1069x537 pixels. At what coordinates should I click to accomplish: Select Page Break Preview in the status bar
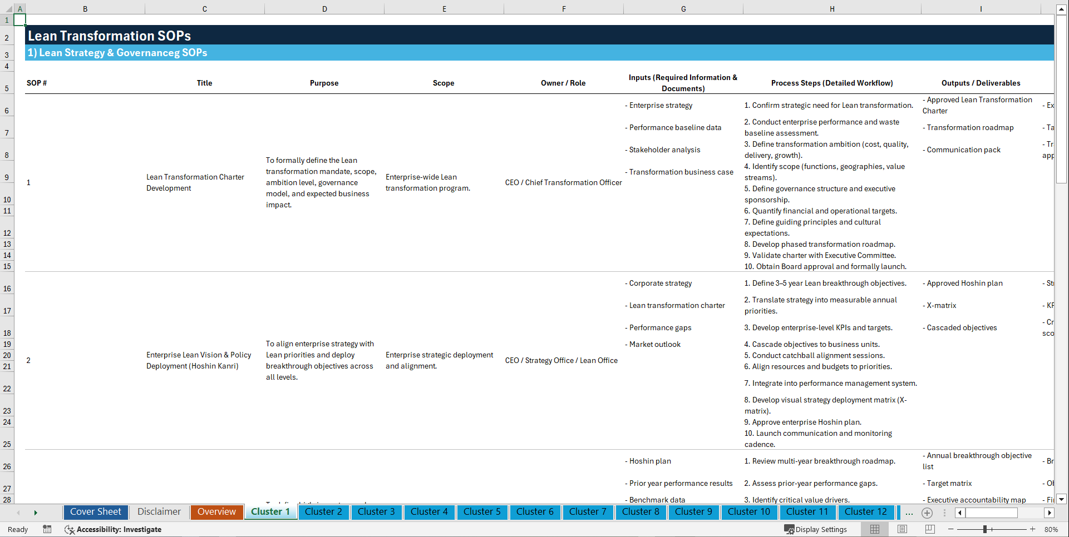[x=929, y=529]
